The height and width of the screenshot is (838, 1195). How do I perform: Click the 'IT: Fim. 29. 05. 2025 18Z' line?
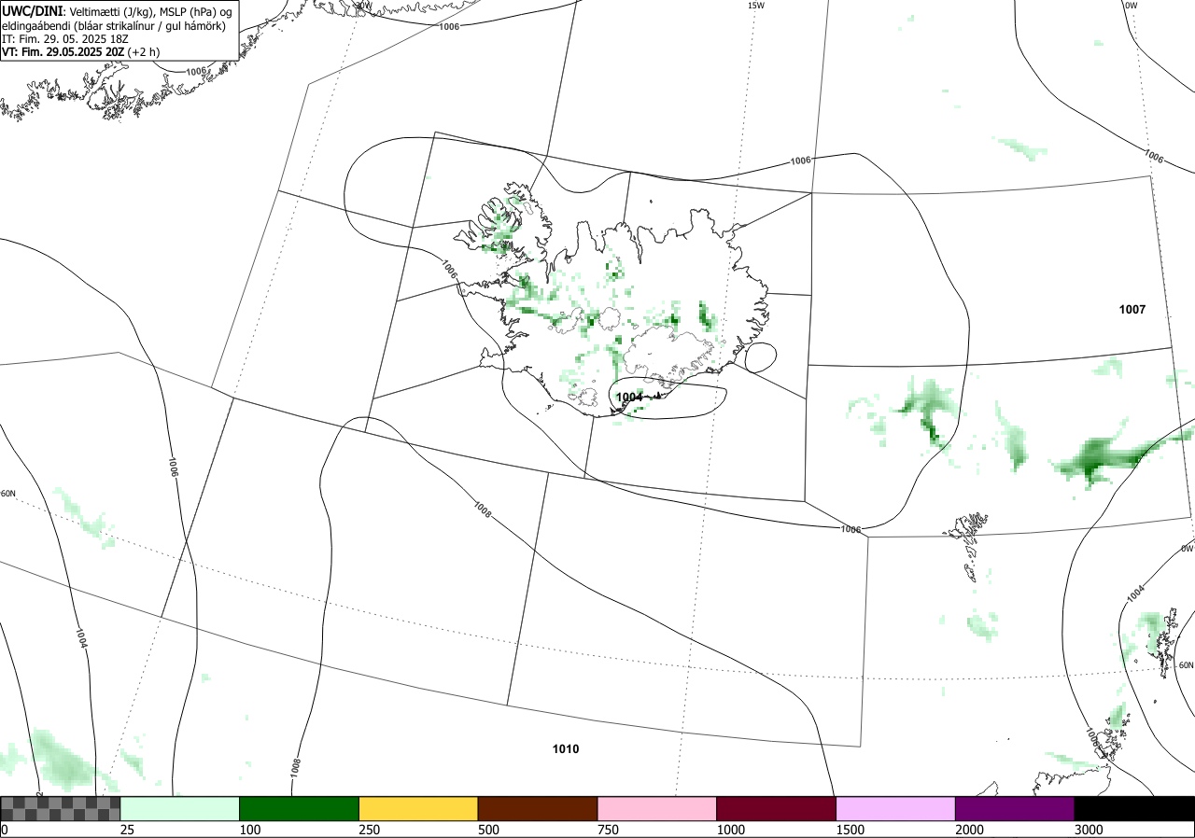coord(64,39)
